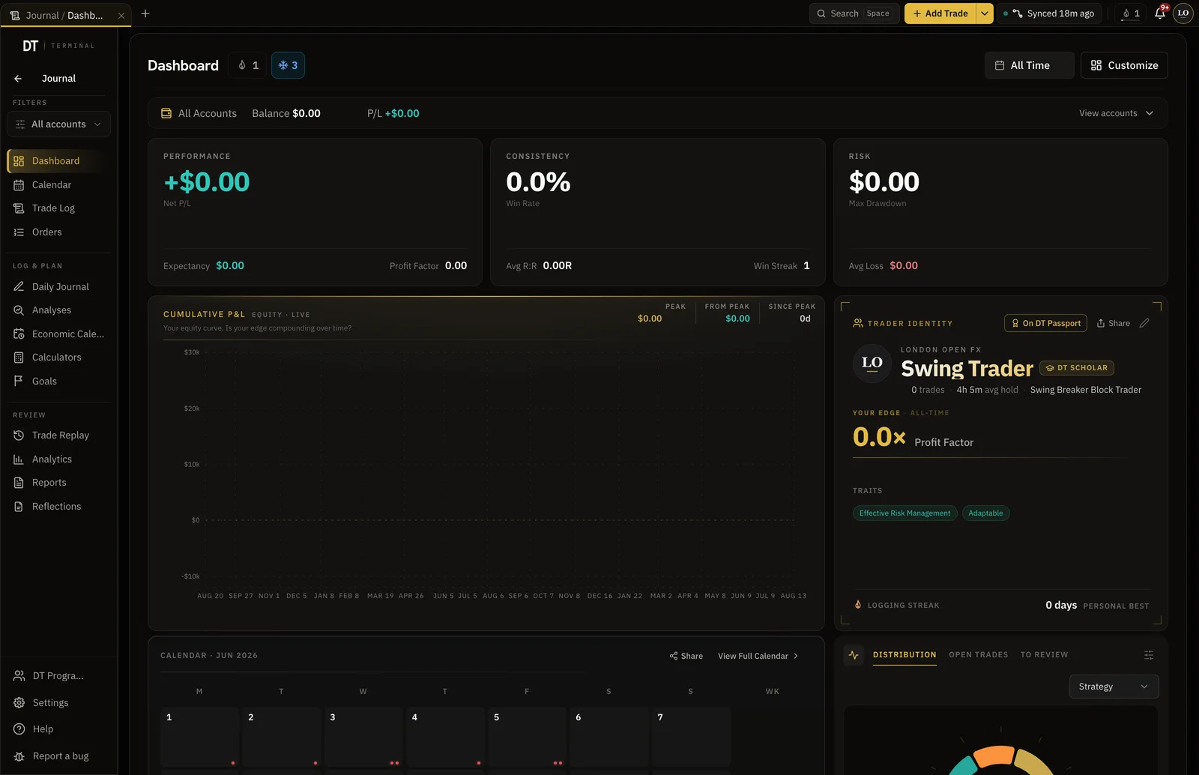Click the Customize button
Image resolution: width=1199 pixels, height=775 pixels.
(1124, 65)
